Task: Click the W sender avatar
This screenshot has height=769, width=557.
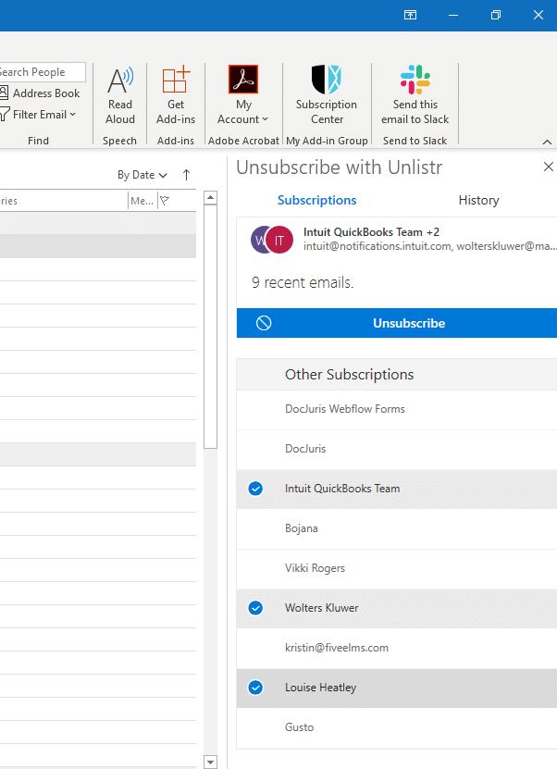Action: pyautogui.click(x=258, y=240)
